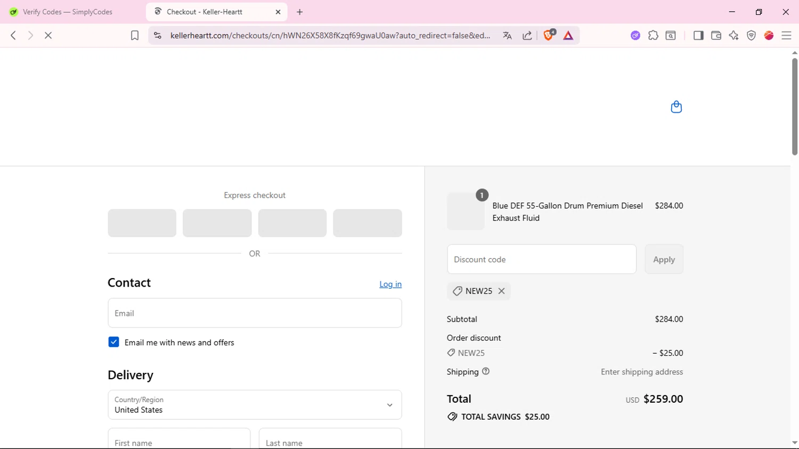Screen dimensions: 799x449
Task: Open Brave Shields lion icon
Action: 549,35
